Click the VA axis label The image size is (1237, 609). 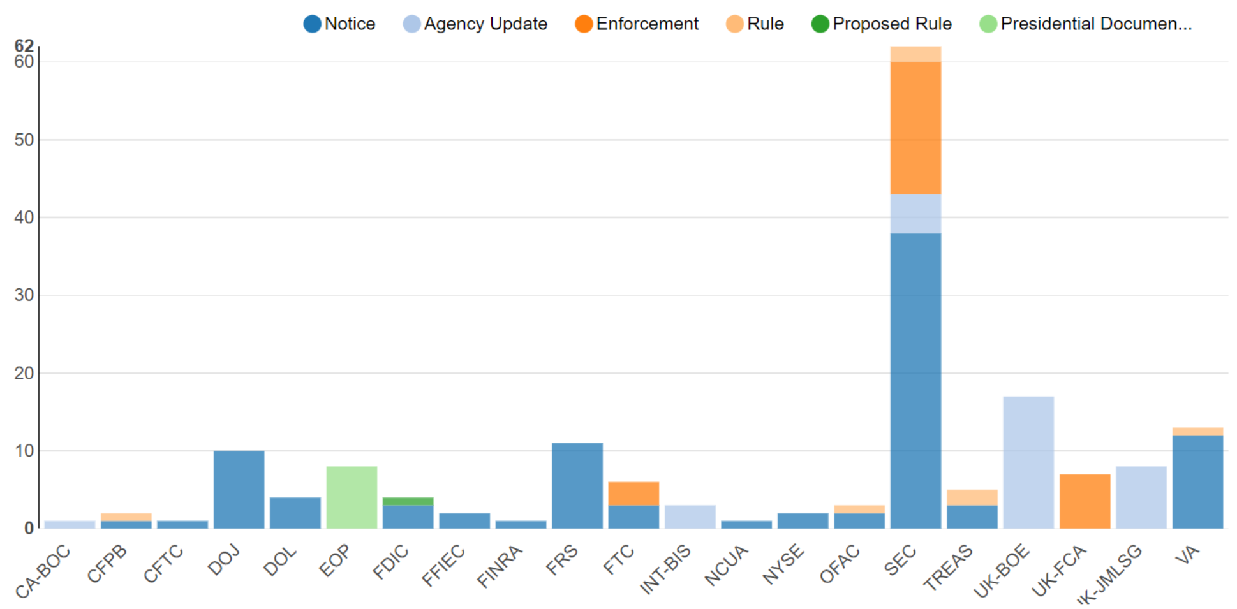click(1187, 554)
